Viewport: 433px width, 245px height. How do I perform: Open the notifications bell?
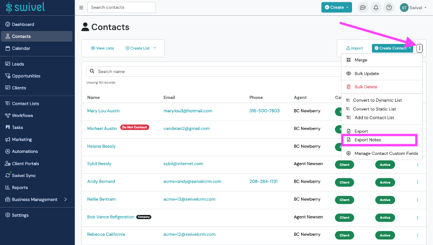click(x=376, y=7)
